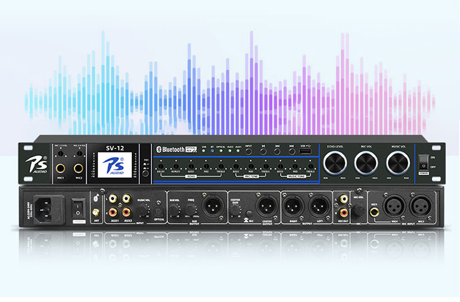The width and height of the screenshot is (460, 302).
Task: Click the MIC VOL large knob
Action: pyautogui.click(x=366, y=161)
